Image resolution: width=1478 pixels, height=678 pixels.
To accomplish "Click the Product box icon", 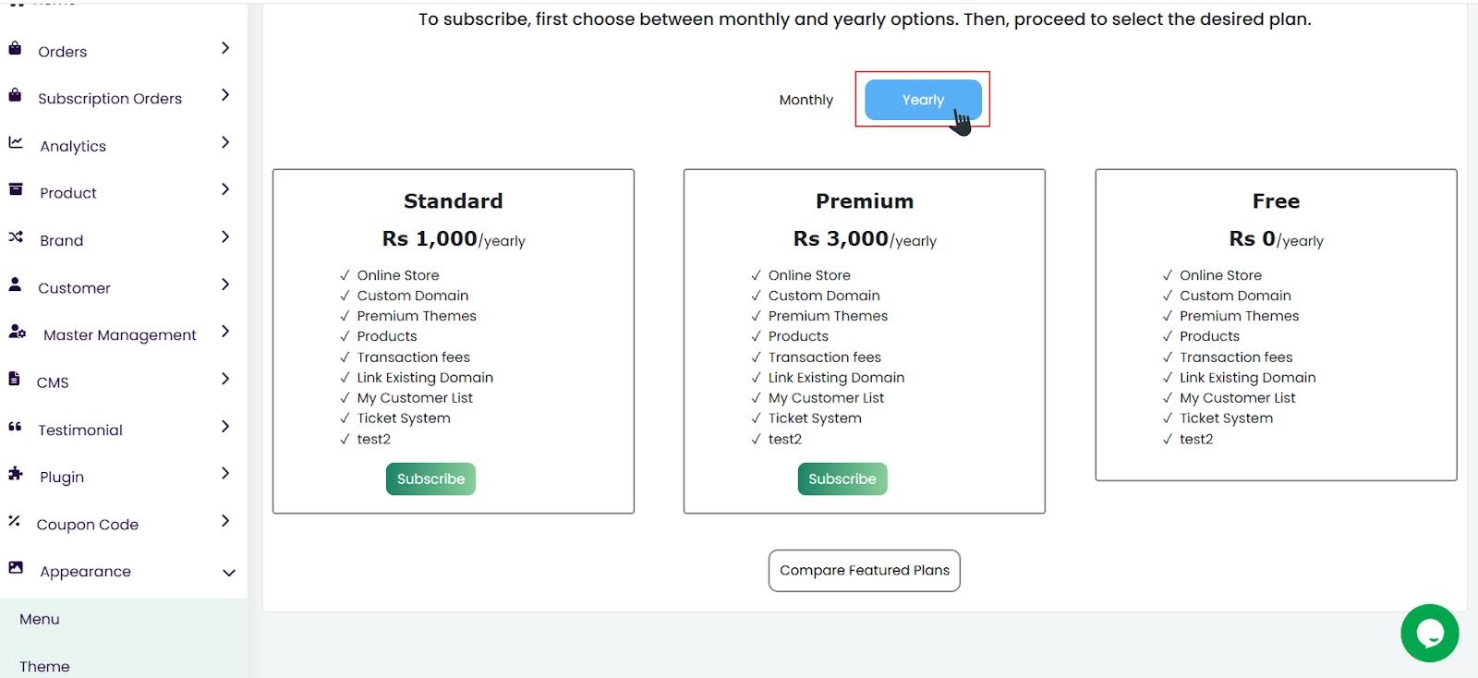I will tap(15, 190).
